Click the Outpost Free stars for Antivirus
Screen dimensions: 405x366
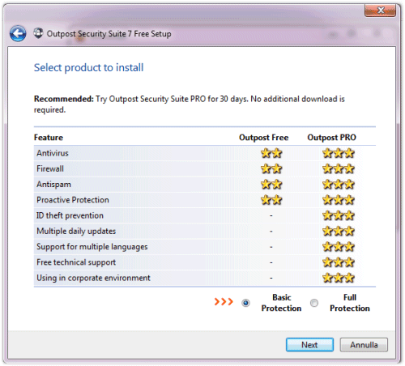click(271, 153)
